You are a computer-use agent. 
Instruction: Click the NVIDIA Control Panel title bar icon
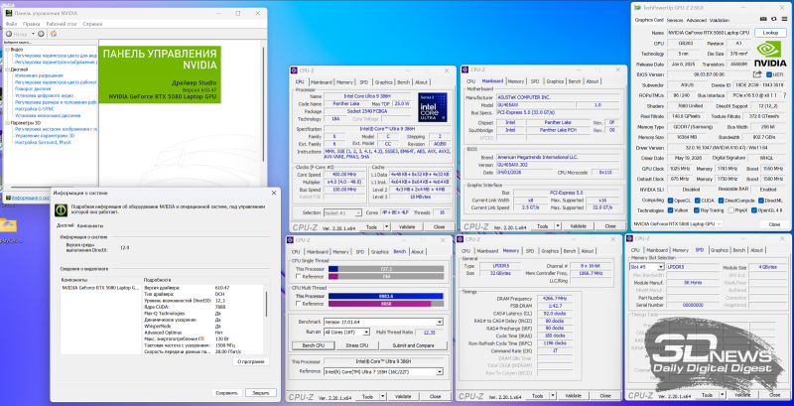pos(10,13)
